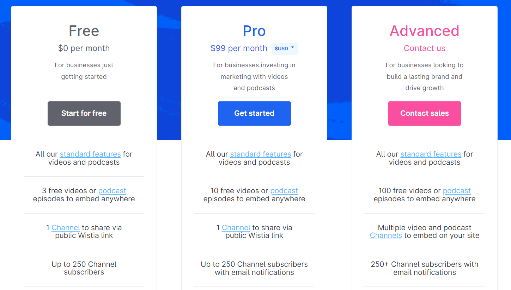Click the podcast link in the Free plan
Image resolution: width=511 pixels, height=290 pixels.
tap(112, 190)
